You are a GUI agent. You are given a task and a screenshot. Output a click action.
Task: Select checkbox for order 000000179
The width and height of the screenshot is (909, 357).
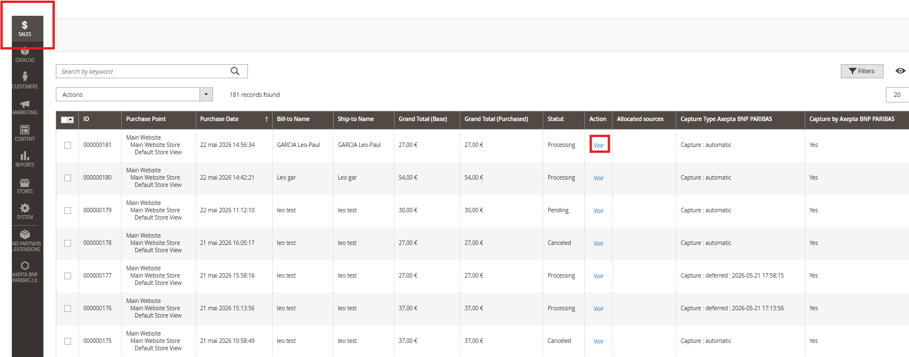68,211
